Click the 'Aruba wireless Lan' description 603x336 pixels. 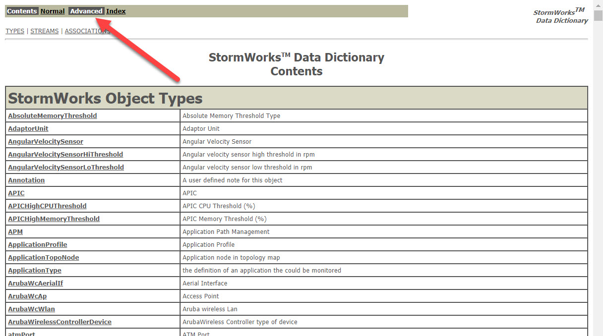(x=210, y=309)
